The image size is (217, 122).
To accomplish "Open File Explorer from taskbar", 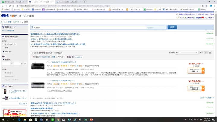I will pyautogui.click(x=25, y=120).
